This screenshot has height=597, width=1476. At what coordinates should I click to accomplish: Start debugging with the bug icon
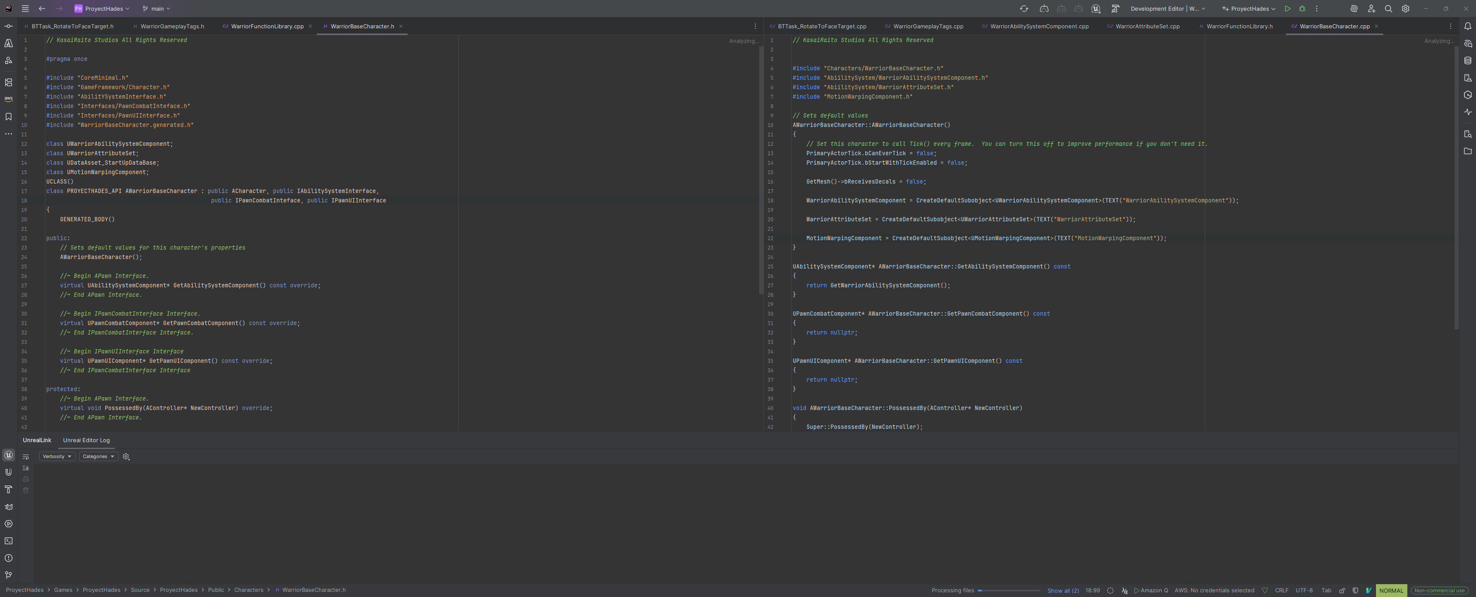1302,9
